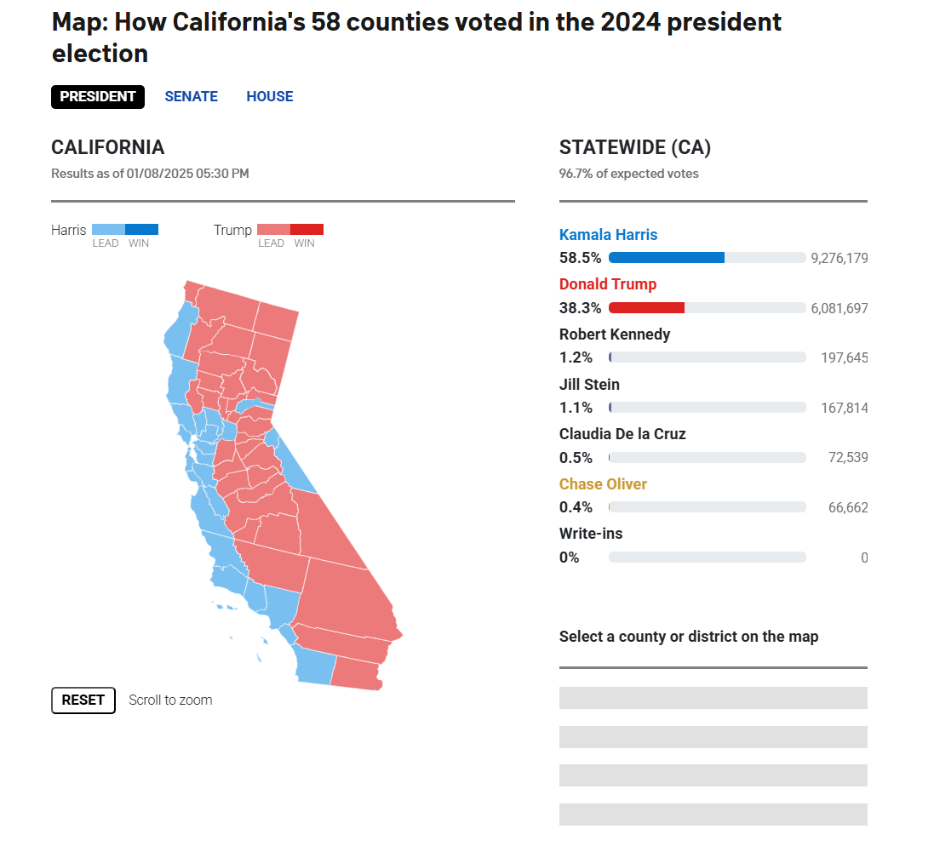This screenshot has height=852, width=934.
Task: Select Inyo County on eastern border
Action: [324, 527]
